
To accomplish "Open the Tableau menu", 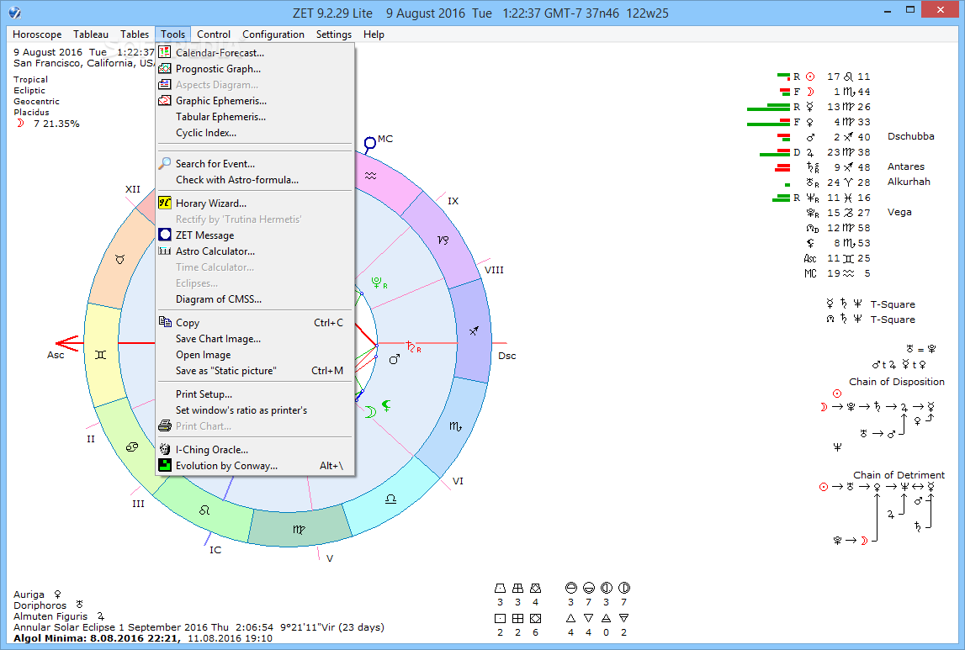I will (x=91, y=34).
